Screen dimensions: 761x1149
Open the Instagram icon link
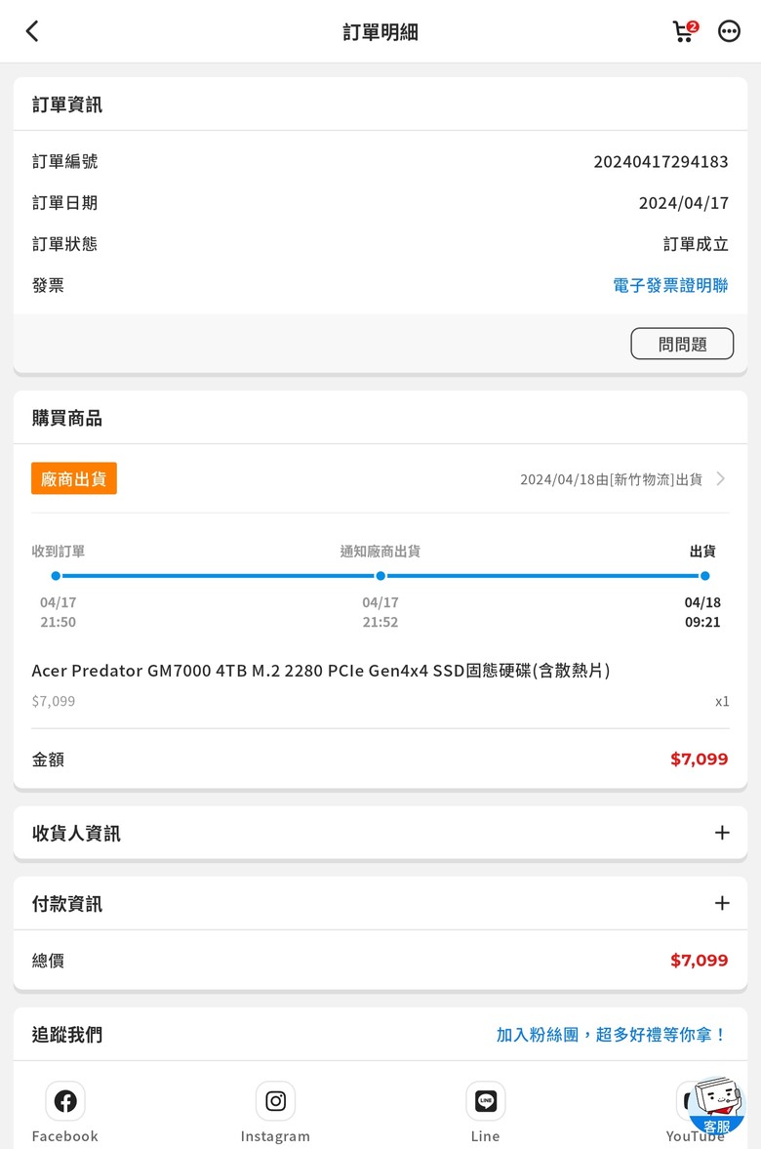click(x=275, y=1100)
